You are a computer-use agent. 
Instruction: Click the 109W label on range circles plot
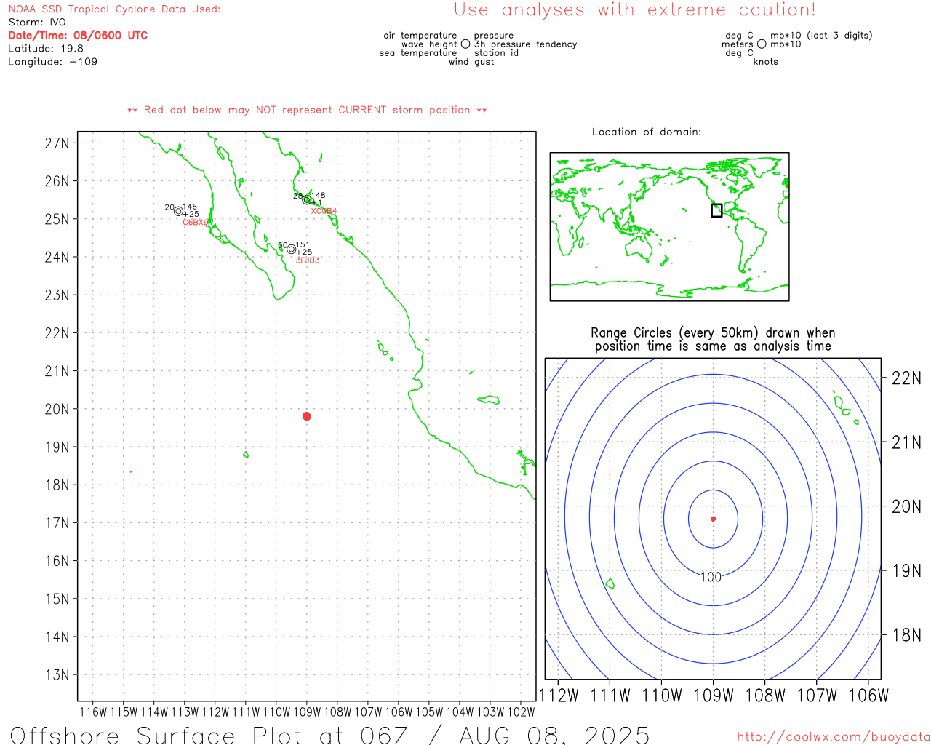(x=714, y=696)
